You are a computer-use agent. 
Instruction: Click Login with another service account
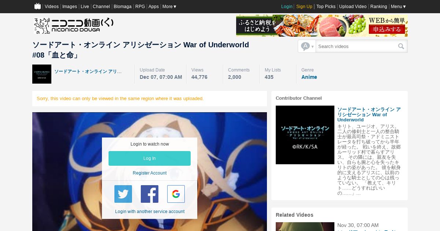(x=150, y=212)
